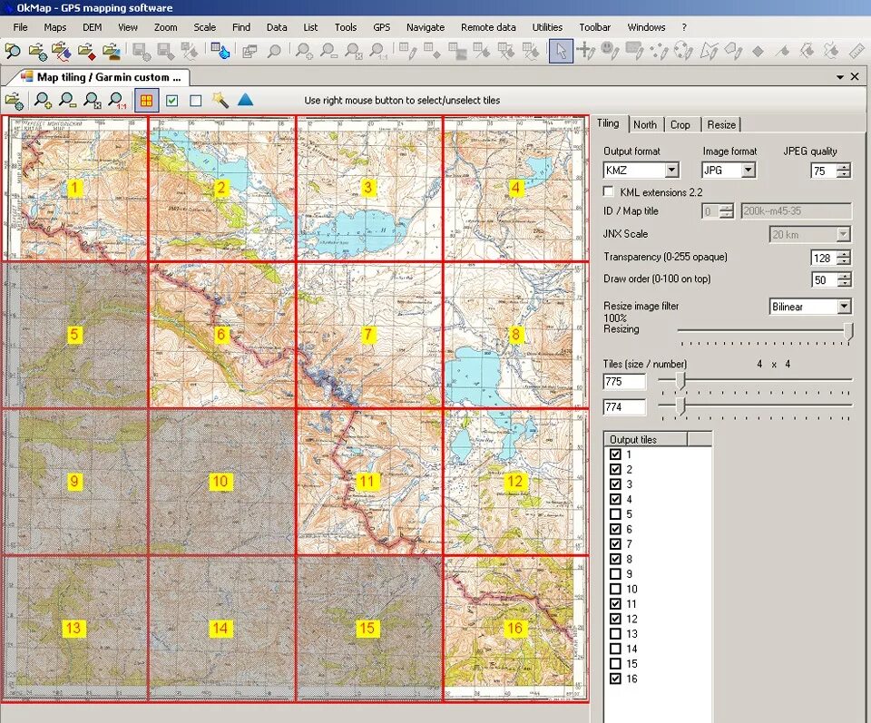Decrease Transparency value with down spinner arrow

(x=844, y=261)
